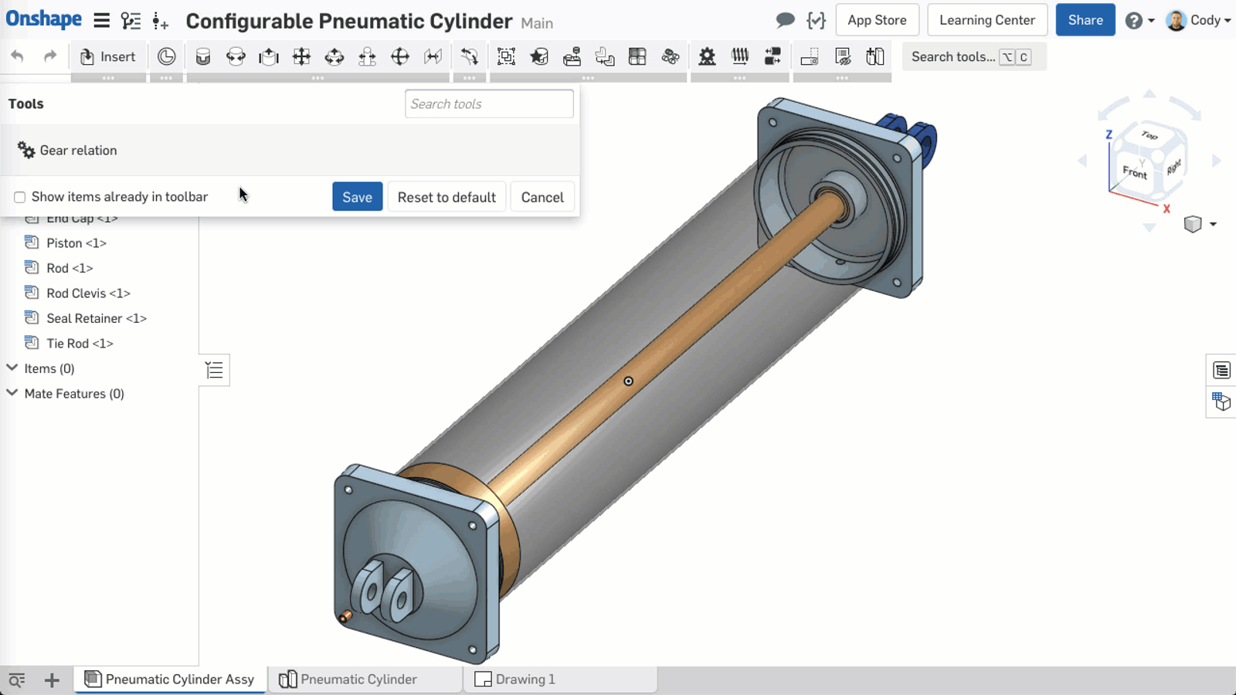The height and width of the screenshot is (695, 1236).
Task: Open the Animate/time clock tool
Action: [x=166, y=56]
